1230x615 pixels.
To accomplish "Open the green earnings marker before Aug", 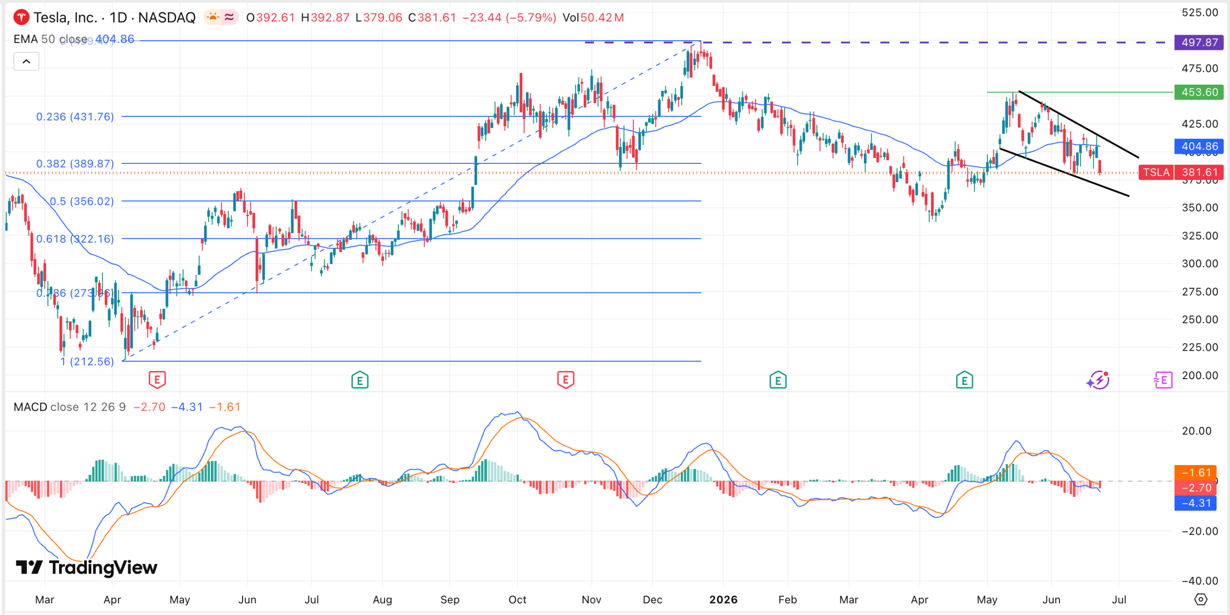I will [x=360, y=380].
